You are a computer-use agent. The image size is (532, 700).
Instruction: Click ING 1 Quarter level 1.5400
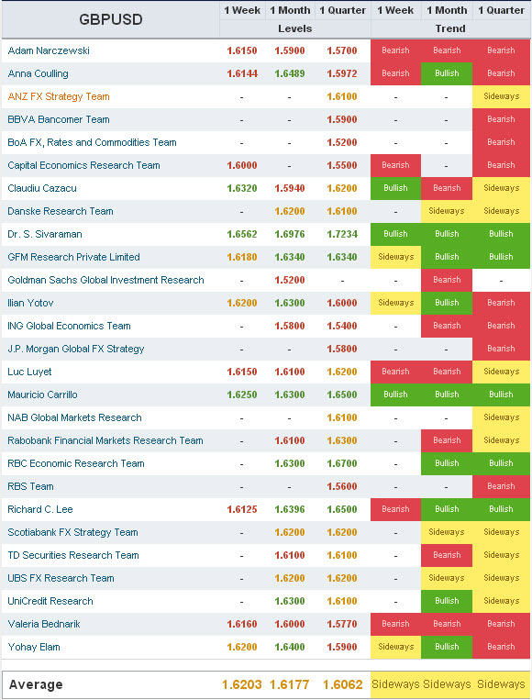point(342,326)
